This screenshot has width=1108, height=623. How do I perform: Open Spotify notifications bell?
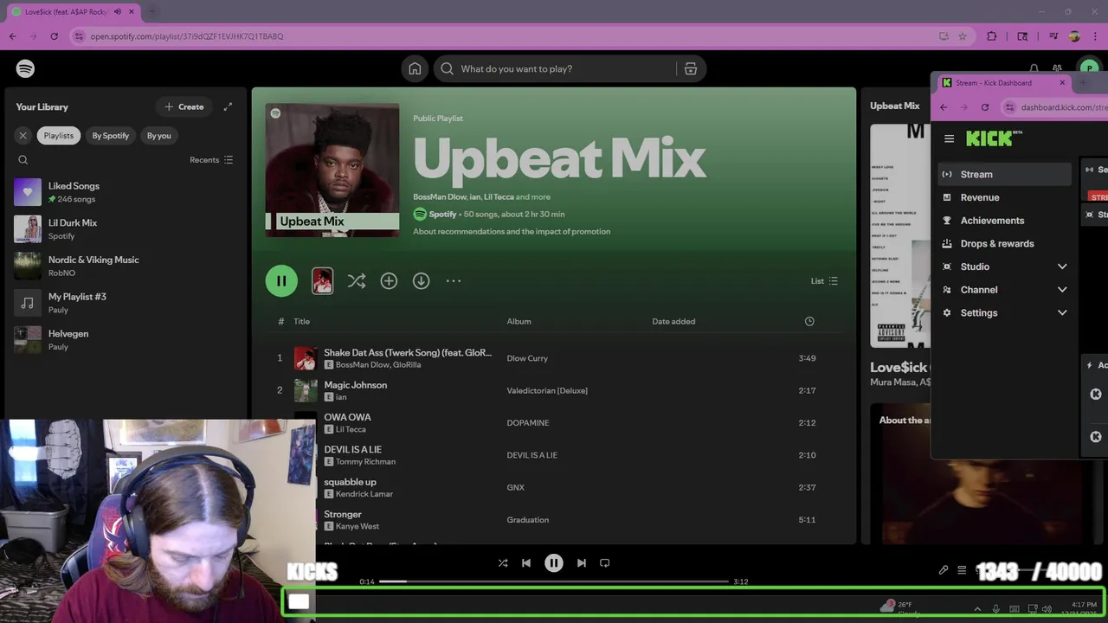[x=1034, y=68]
